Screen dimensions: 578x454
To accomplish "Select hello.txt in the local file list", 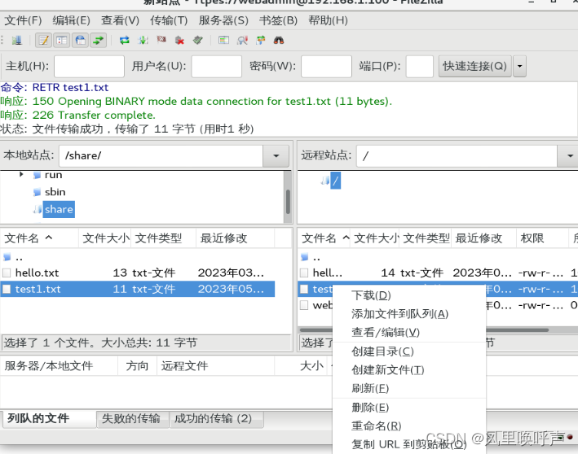I will 137,273.
